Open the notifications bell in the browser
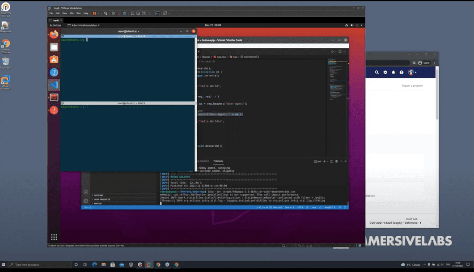This screenshot has height=272, width=474. [394, 72]
